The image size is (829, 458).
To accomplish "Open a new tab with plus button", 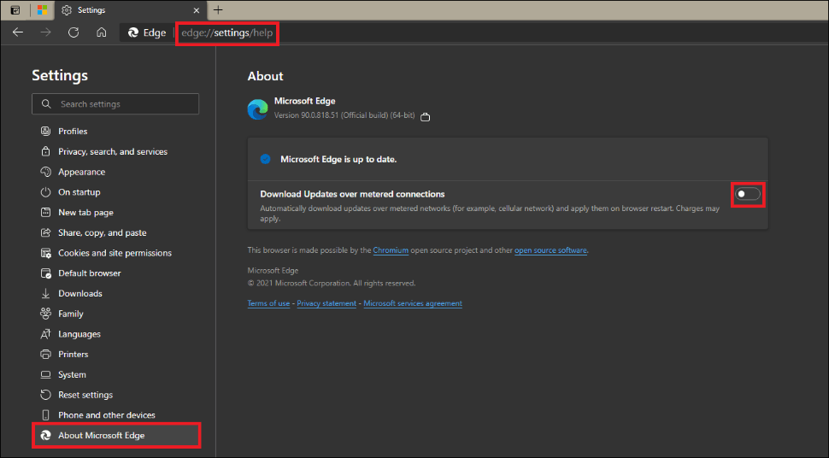I will tap(218, 9).
